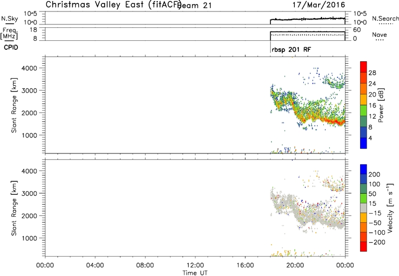Click the gray segment of Velocity colorbar

pos(364,208)
